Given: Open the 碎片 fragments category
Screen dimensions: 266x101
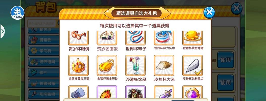Looking at the screenshot, I should [x=44, y=73].
